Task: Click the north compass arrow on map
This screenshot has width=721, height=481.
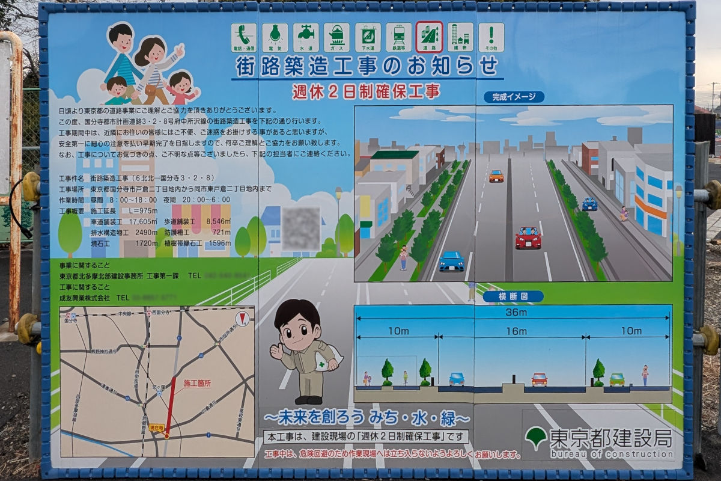Action: 242,319
